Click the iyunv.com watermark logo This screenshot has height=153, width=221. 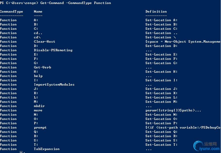(206, 146)
